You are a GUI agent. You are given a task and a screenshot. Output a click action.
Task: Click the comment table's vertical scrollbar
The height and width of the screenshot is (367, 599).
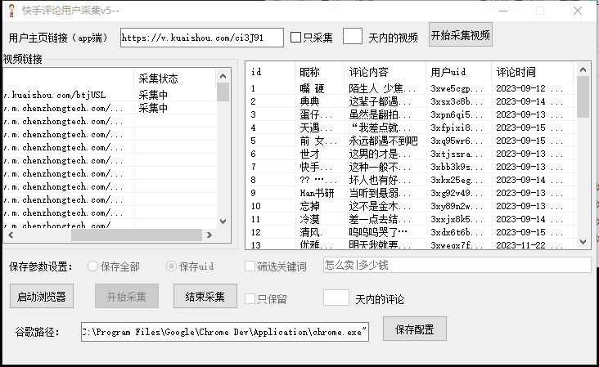(583, 155)
